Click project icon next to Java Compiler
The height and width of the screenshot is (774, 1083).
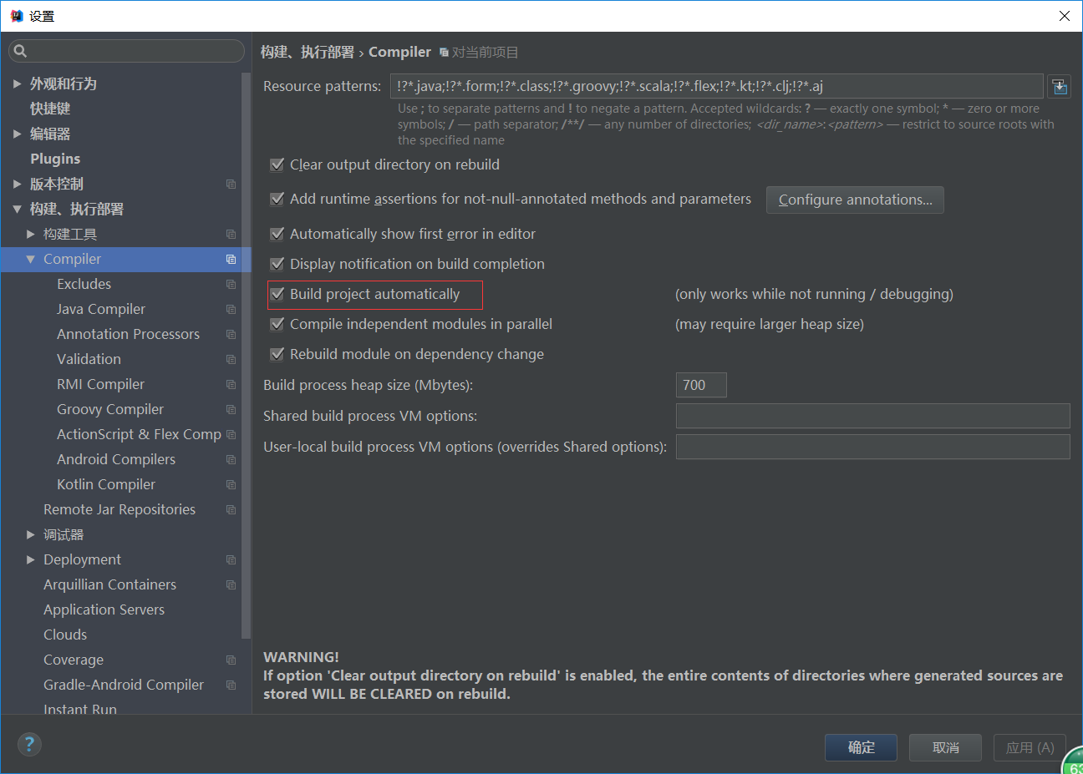click(x=231, y=309)
